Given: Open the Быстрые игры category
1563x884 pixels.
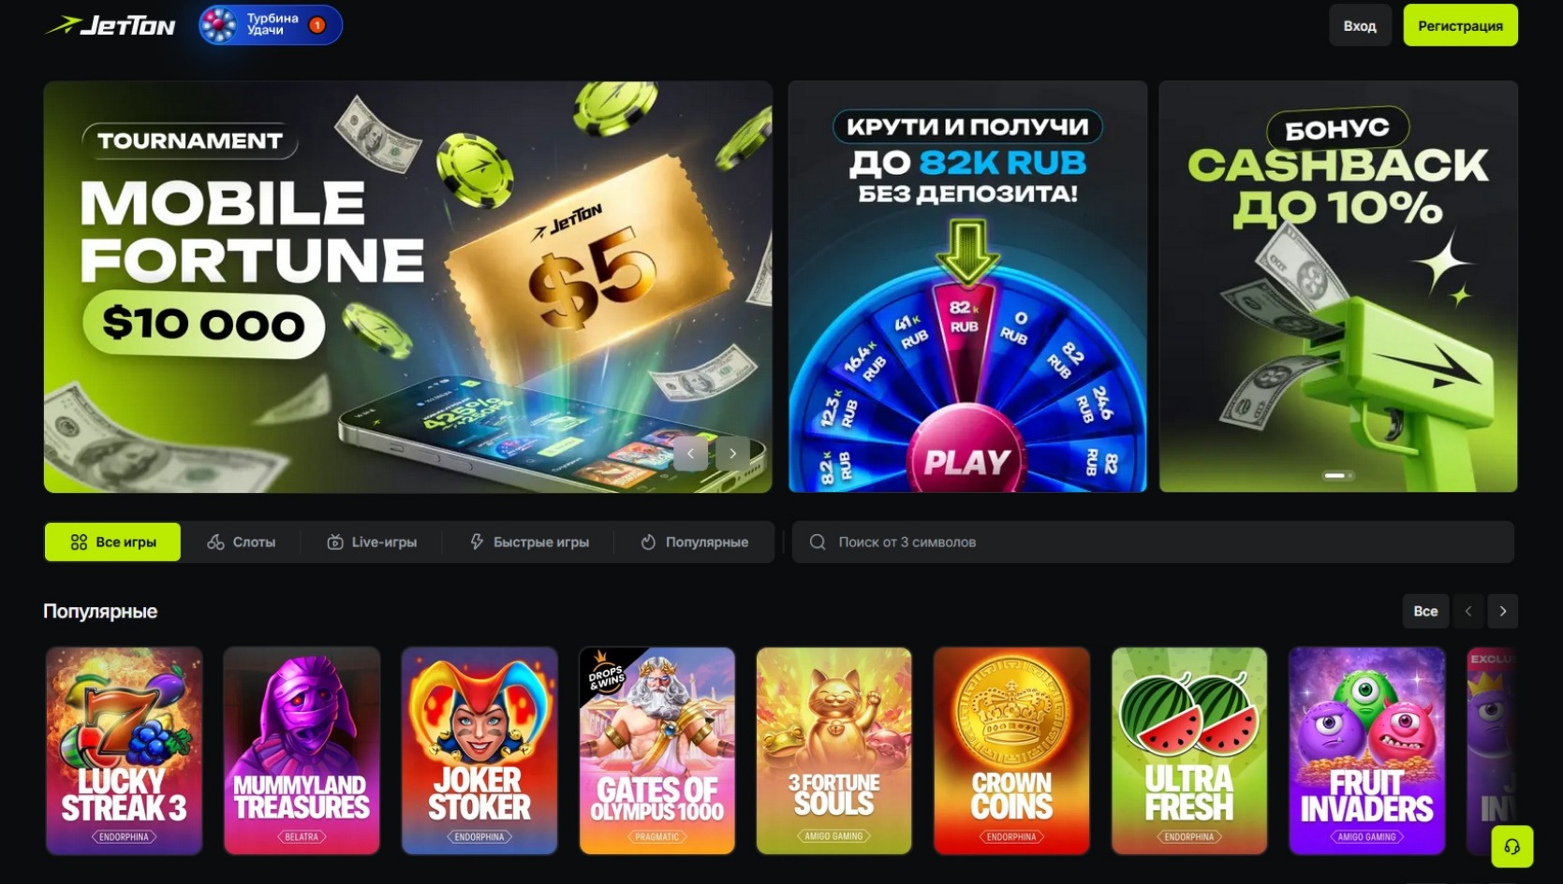Looking at the screenshot, I should coord(529,542).
